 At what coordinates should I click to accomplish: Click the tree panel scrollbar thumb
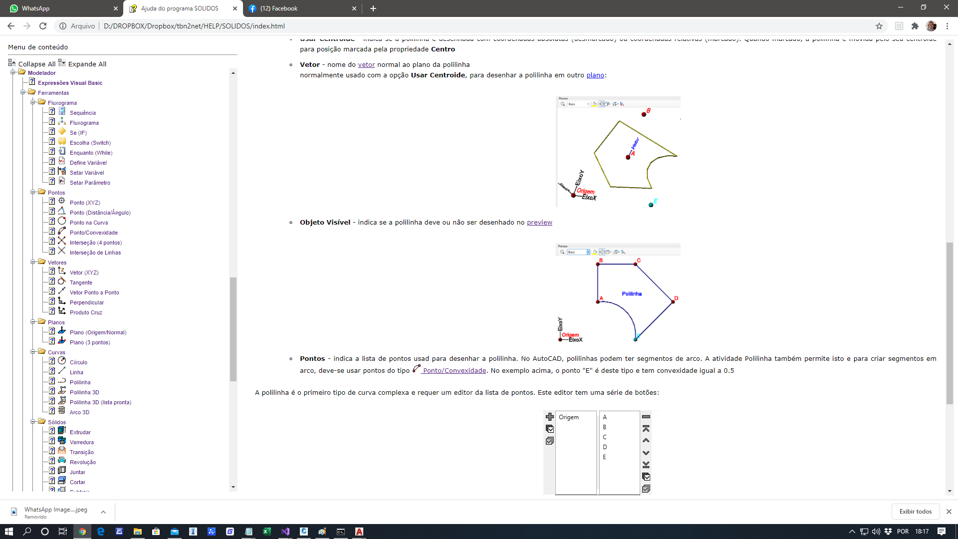[233, 329]
